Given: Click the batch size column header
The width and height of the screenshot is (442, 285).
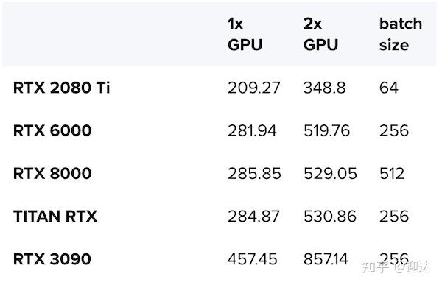Looking at the screenshot, I should pyautogui.click(x=401, y=34).
